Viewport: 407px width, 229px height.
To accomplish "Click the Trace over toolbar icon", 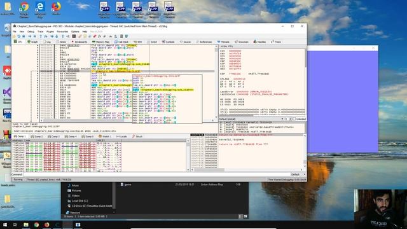I will click(x=57, y=36).
